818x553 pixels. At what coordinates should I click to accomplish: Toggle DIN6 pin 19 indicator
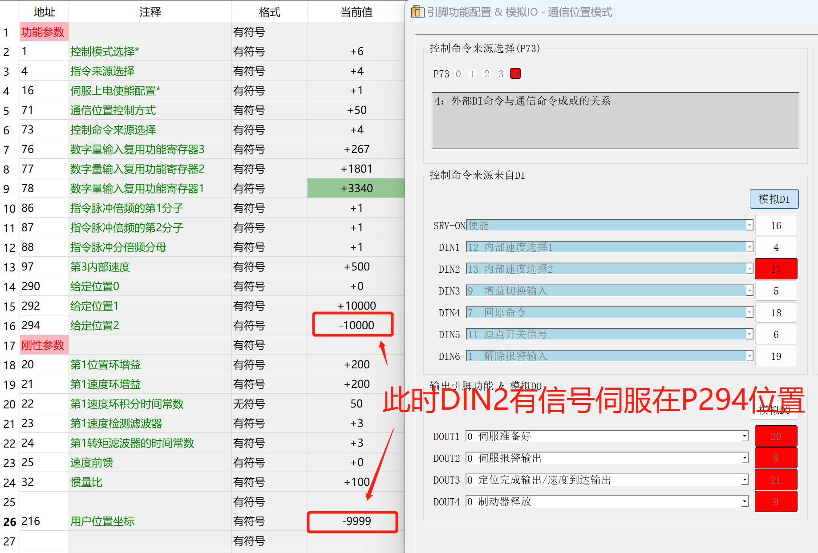[776, 356]
